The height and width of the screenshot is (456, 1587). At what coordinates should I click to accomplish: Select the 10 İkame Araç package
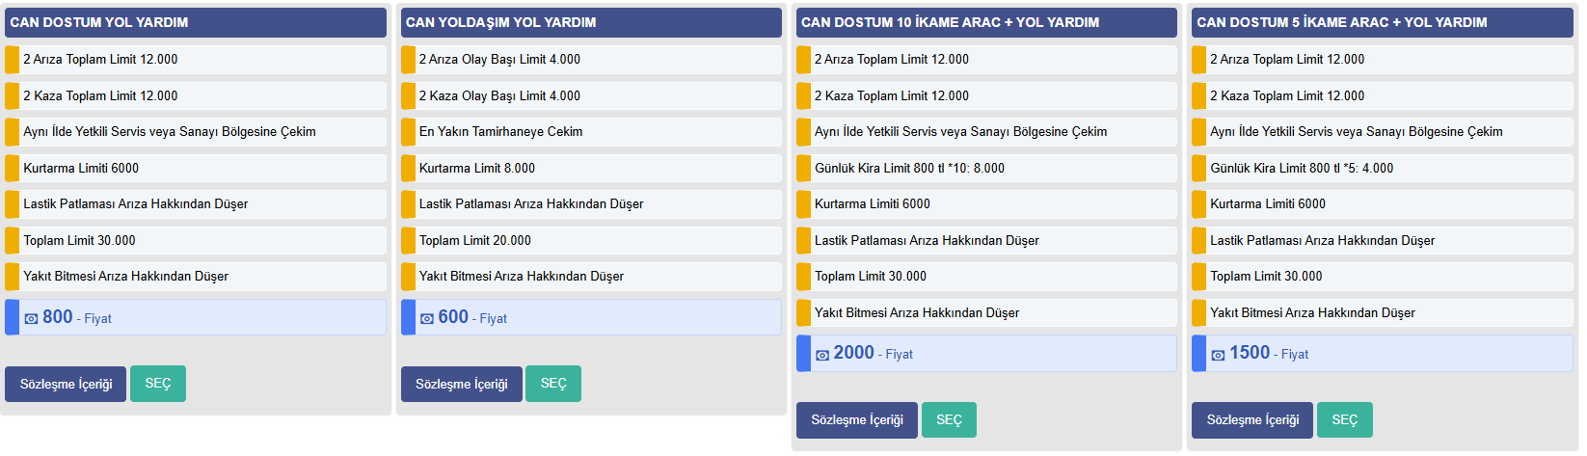[949, 420]
